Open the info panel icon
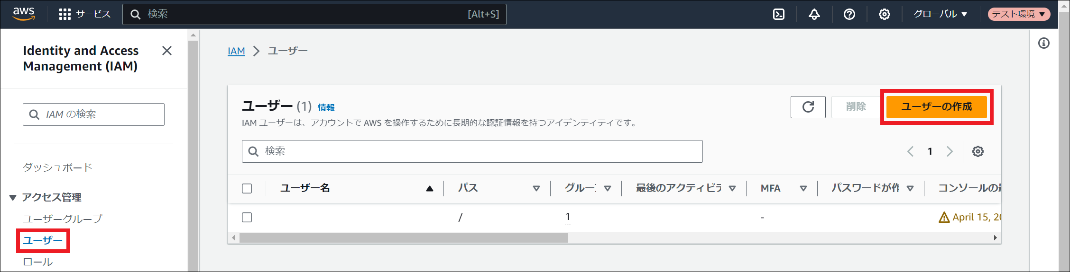 (1043, 44)
